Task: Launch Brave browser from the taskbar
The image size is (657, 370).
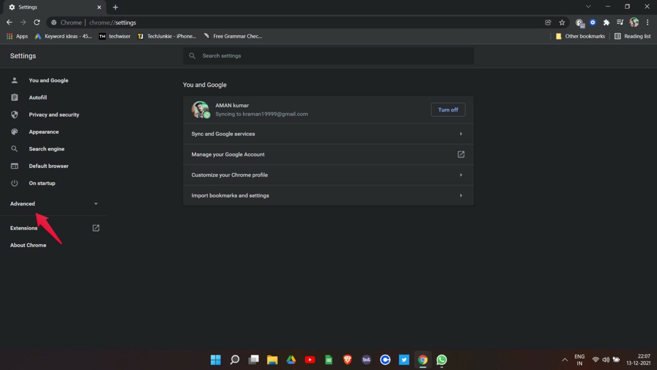Action: tap(347, 360)
